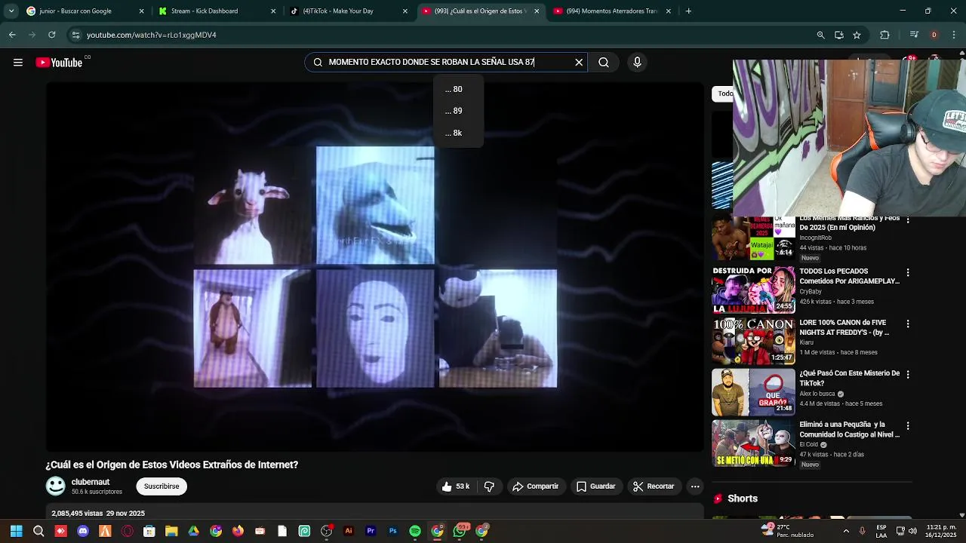
Task: Start voice search with the microphone icon
Action: (x=637, y=63)
